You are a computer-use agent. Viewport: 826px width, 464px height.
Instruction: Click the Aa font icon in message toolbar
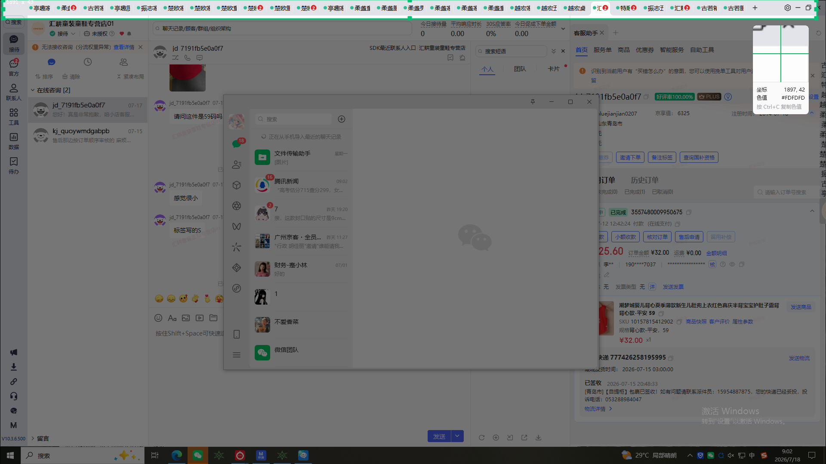coord(172,318)
